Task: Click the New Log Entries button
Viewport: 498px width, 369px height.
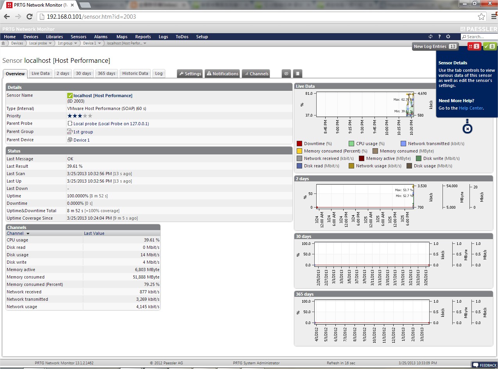Action: [x=435, y=46]
